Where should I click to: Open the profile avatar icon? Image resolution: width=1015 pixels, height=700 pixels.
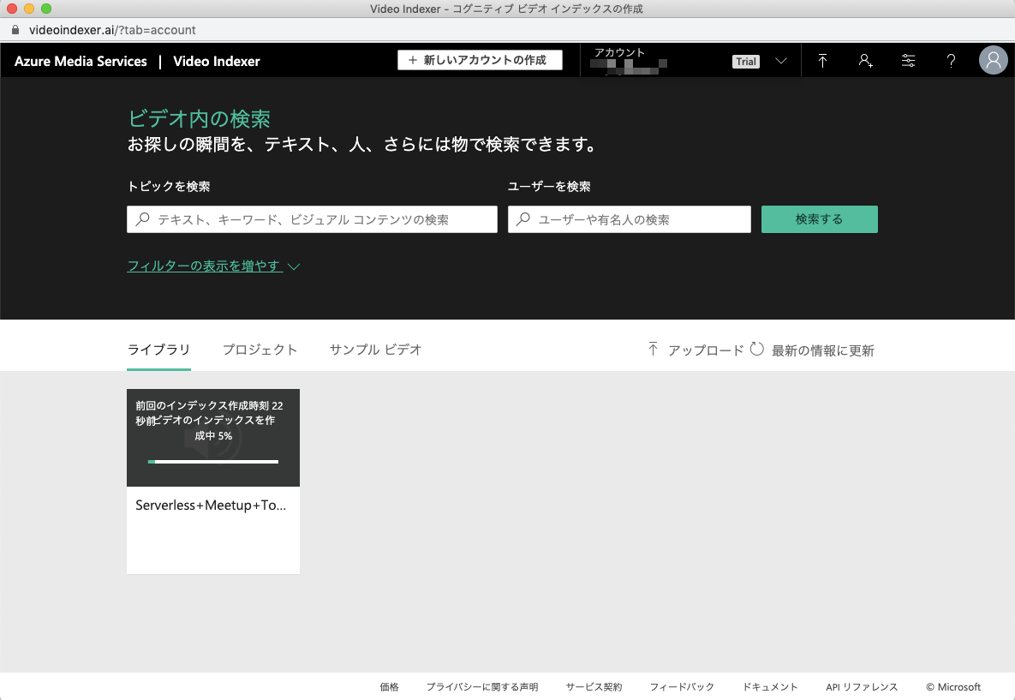click(993, 60)
